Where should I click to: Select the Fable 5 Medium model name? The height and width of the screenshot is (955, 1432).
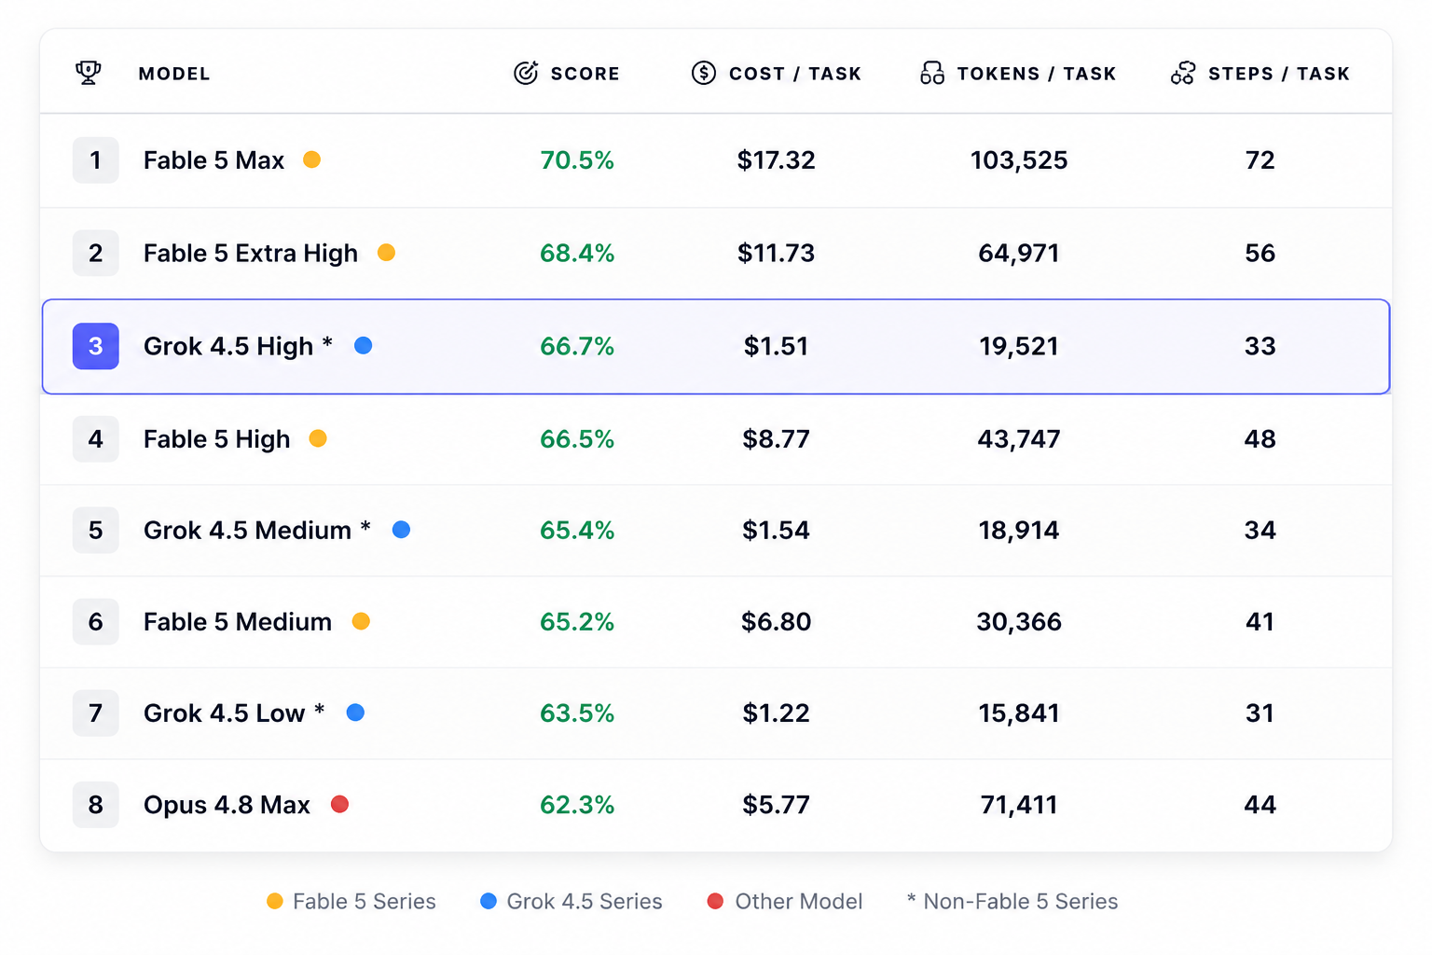[238, 622]
